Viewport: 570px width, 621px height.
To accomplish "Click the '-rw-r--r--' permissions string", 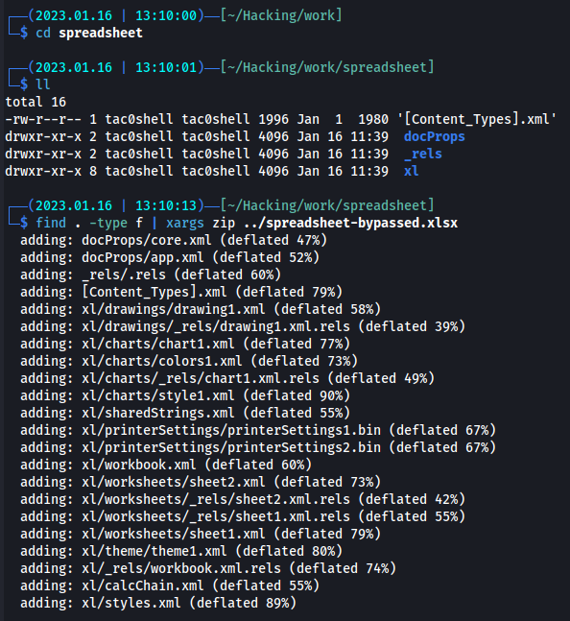I will click(x=43, y=119).
